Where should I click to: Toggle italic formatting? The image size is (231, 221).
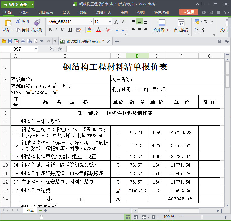point(56,30)
